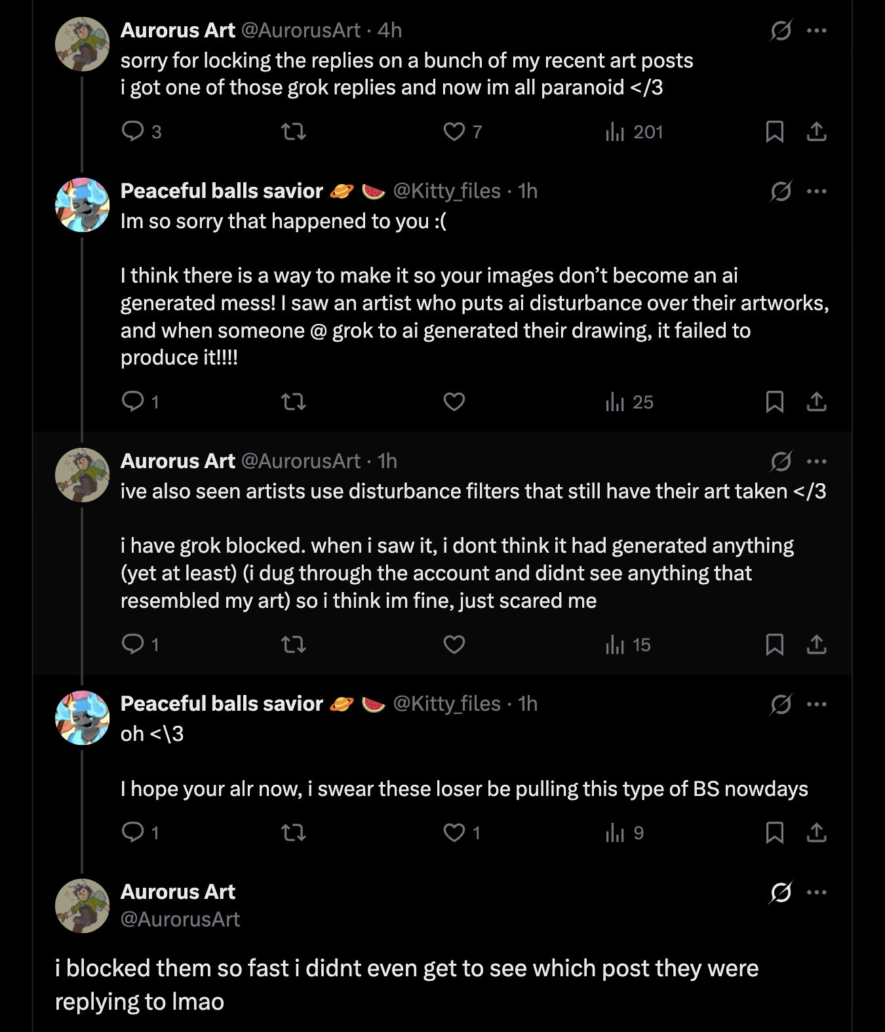Bookmark the post with 201 views

[774, 132]
